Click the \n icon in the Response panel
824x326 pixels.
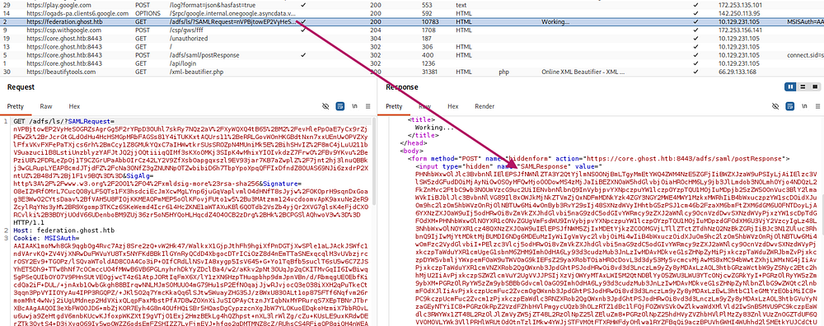tap(804, 106)
